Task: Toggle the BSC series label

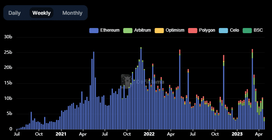Action: tap(258, 30)
